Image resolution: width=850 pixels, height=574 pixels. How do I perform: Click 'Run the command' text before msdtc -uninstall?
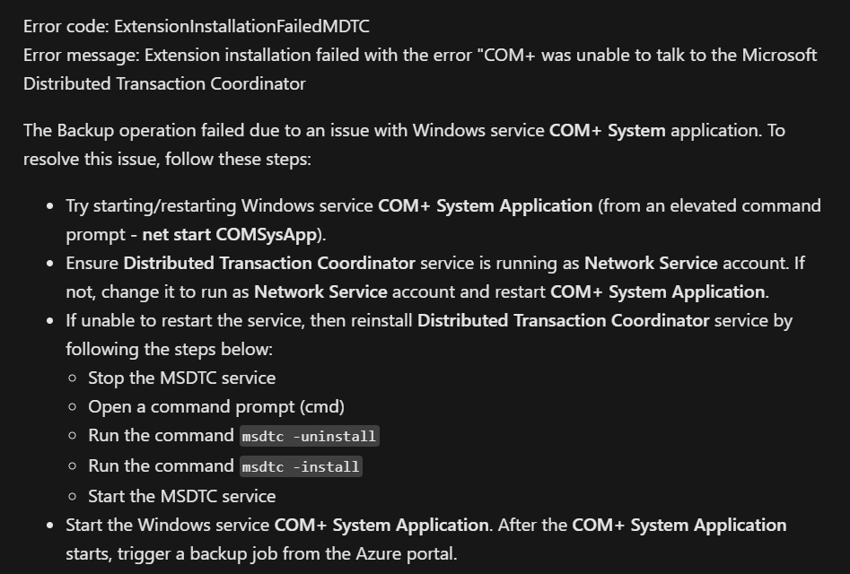click(x=161, y=435)
